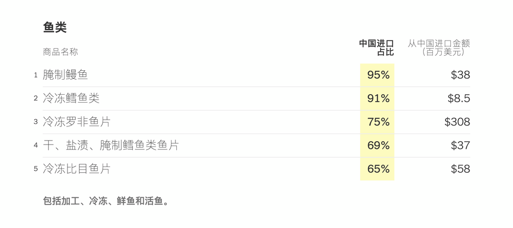The width and height of the screenshot is (513, 228).
Task: Click the 69% share value
Action: tap(378, 145)
